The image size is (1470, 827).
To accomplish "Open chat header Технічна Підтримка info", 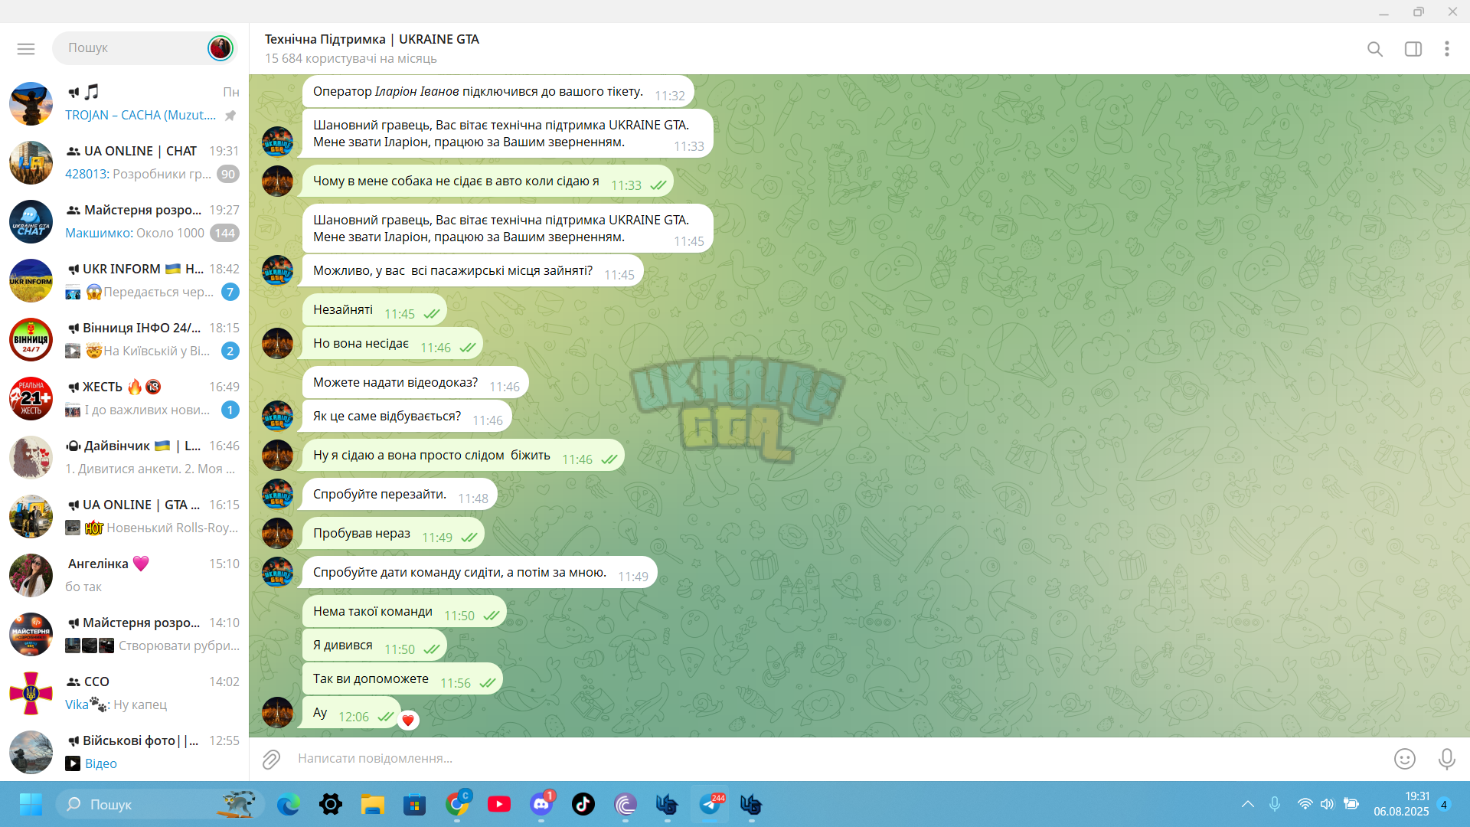I will (372, 48).
